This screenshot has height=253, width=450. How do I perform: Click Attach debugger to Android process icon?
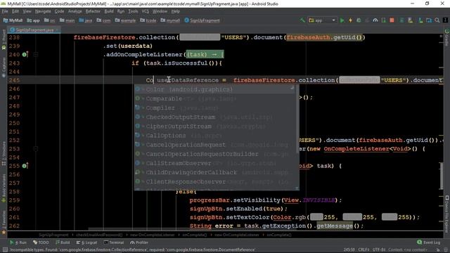[x=383, y=20]
